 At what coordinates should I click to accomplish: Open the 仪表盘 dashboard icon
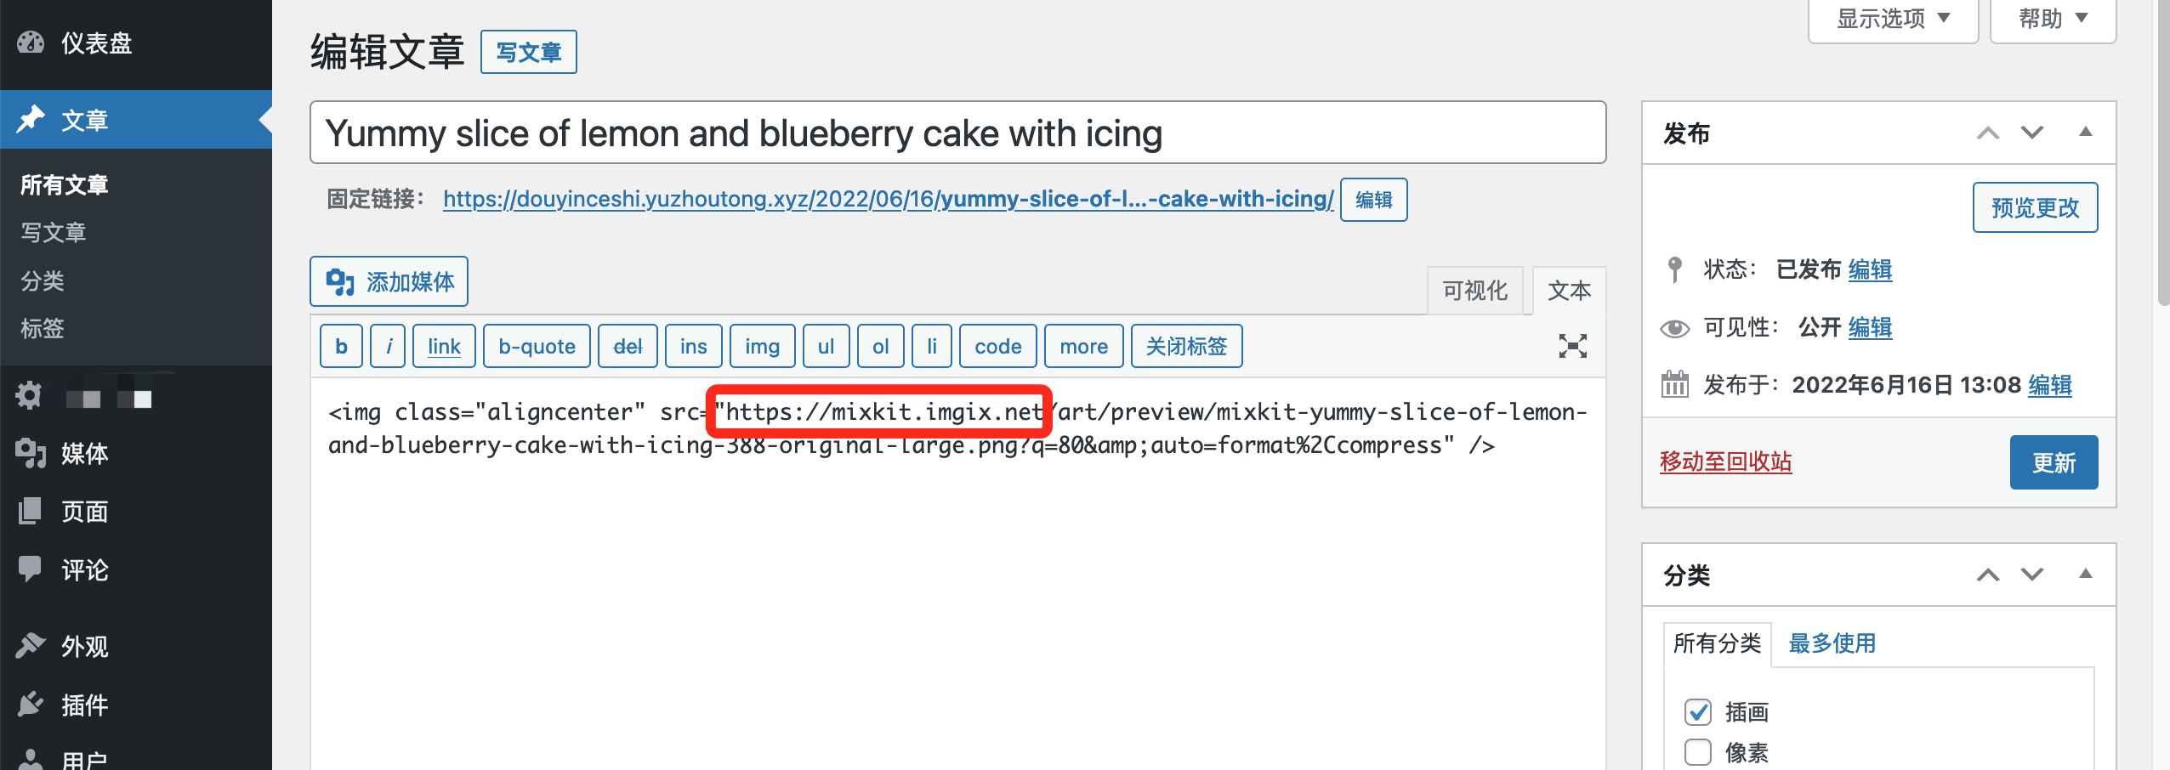click(31, 42)
